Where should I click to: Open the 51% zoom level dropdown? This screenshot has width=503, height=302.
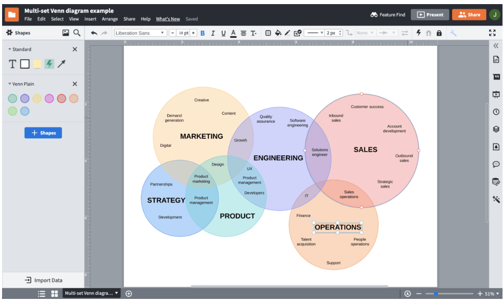click(x=492, y=294)
